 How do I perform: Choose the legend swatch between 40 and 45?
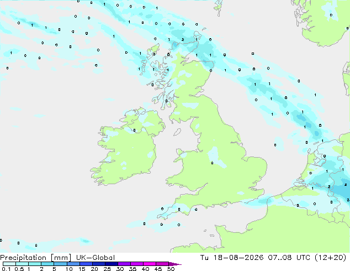(x=150, y=264)
